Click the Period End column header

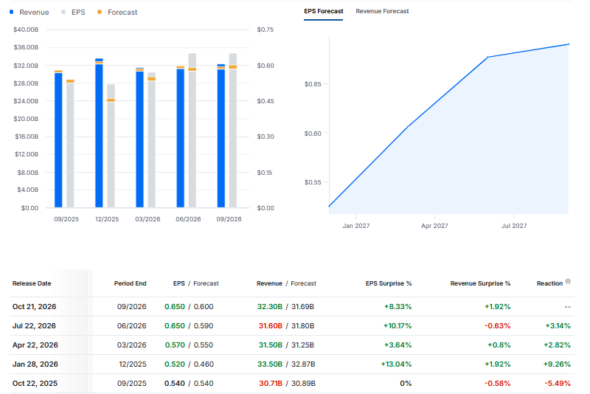tap(131, 283)
